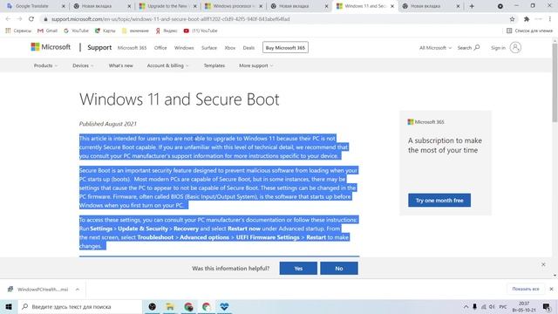
Task: Click the PC Health Check taskbar icon
Action: 224,306
